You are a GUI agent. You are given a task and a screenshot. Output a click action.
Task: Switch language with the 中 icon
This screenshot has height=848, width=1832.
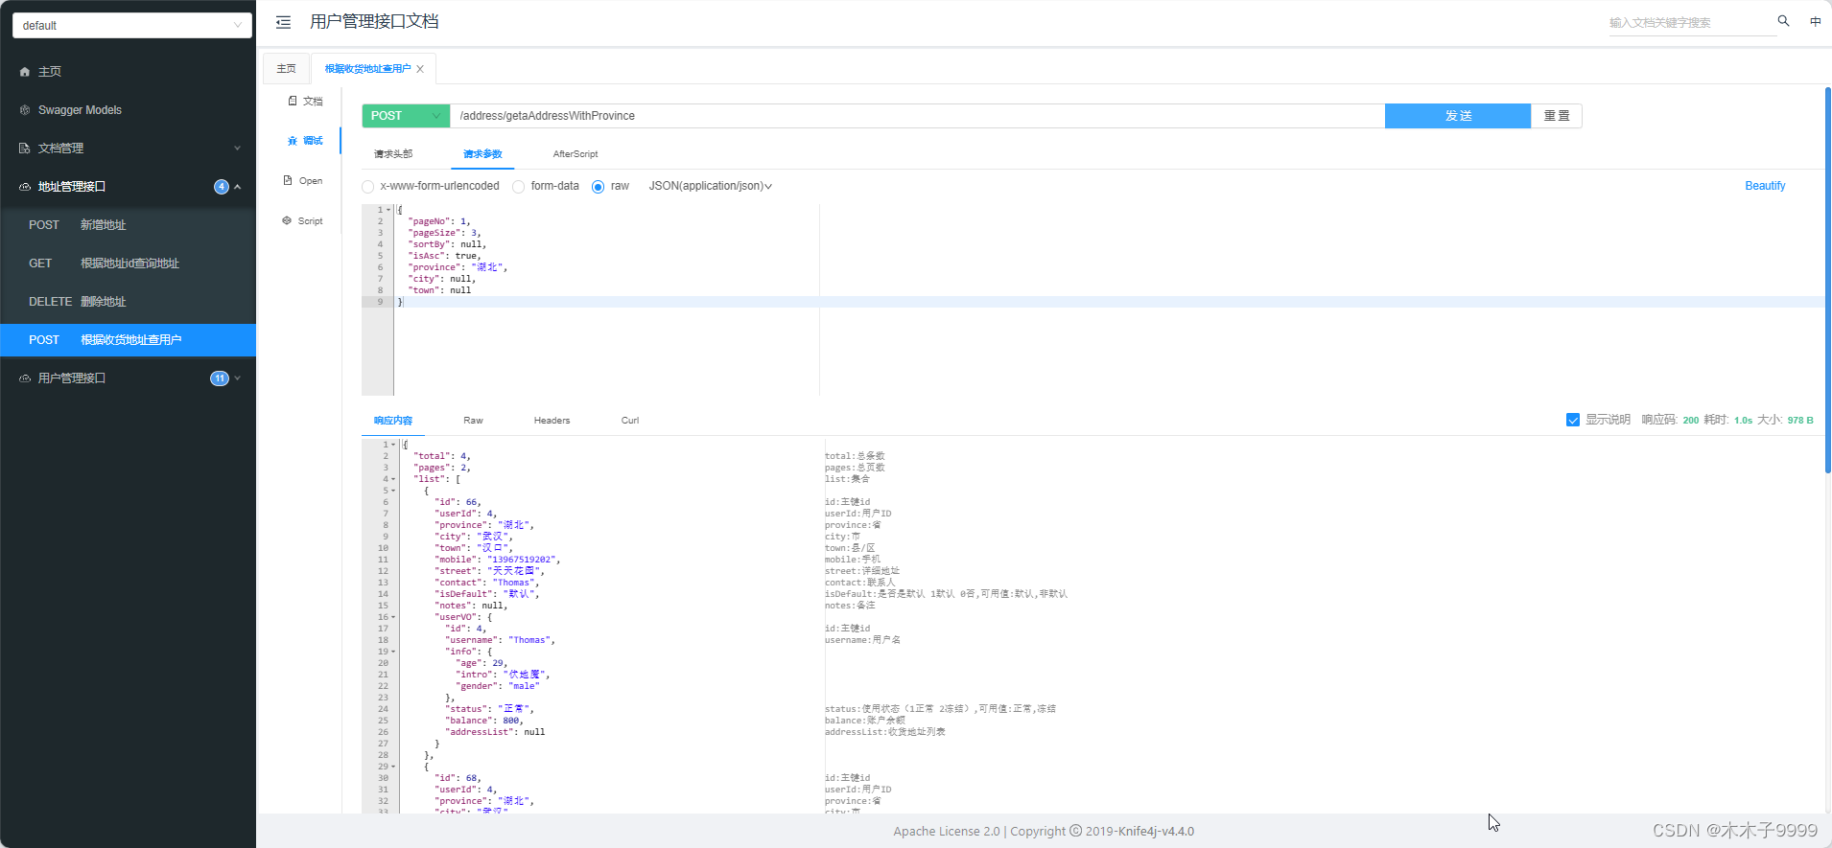point(1816,21)
